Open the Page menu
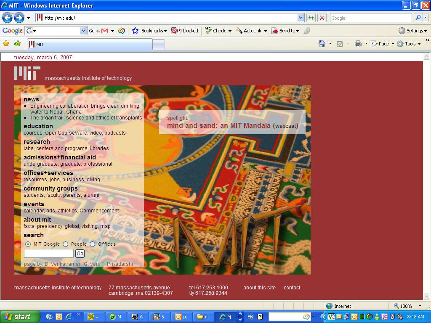 [x=382, y=44]
